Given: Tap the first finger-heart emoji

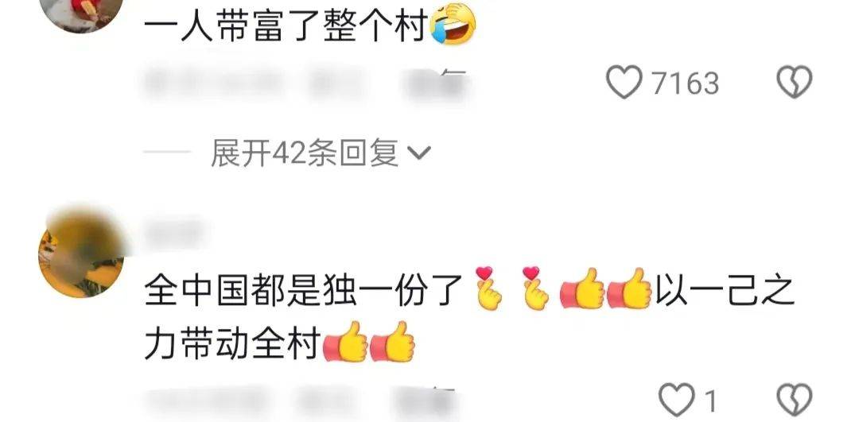Looking at the screenshot, I should (488, 288).
